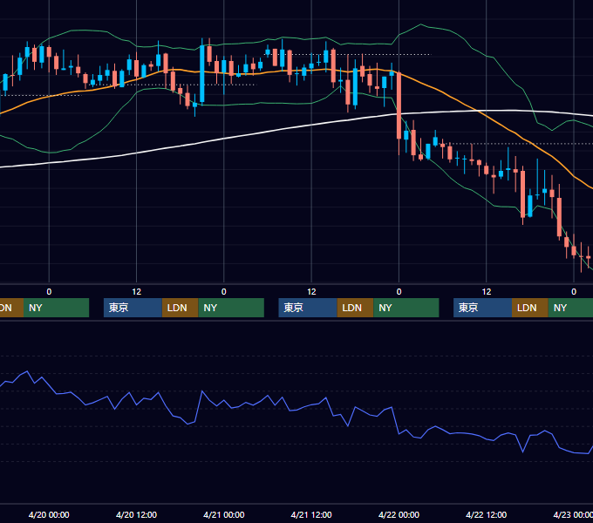Image resolution: width=593 pixels, height=523 pixels.
Task: Select the 東京 session block on 4/21
Action: point(308,308)
